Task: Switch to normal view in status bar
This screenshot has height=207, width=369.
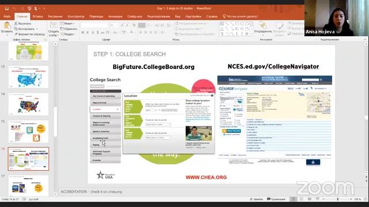Action: click(x=293, y=199)
